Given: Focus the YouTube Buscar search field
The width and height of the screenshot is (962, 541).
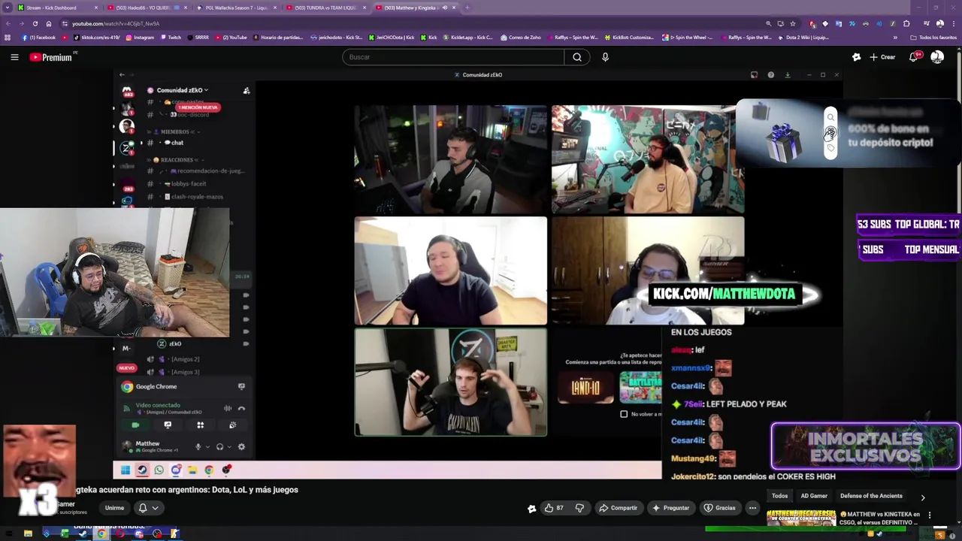Looking at the screenshot, I should point(453,57).
